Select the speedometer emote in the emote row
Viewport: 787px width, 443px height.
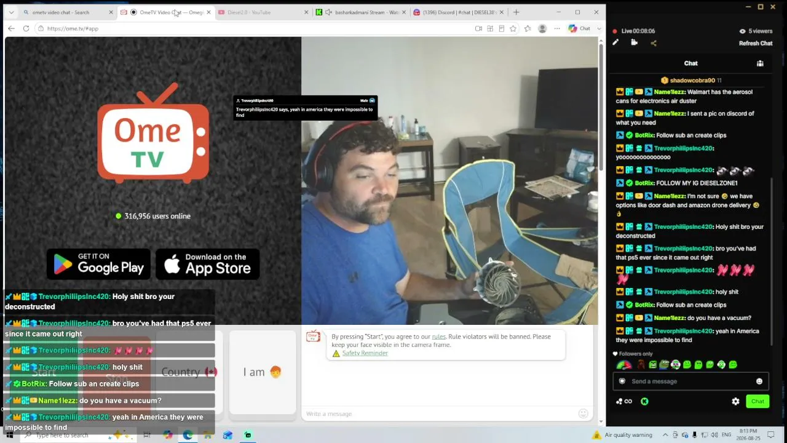click(x=623, y=365)
